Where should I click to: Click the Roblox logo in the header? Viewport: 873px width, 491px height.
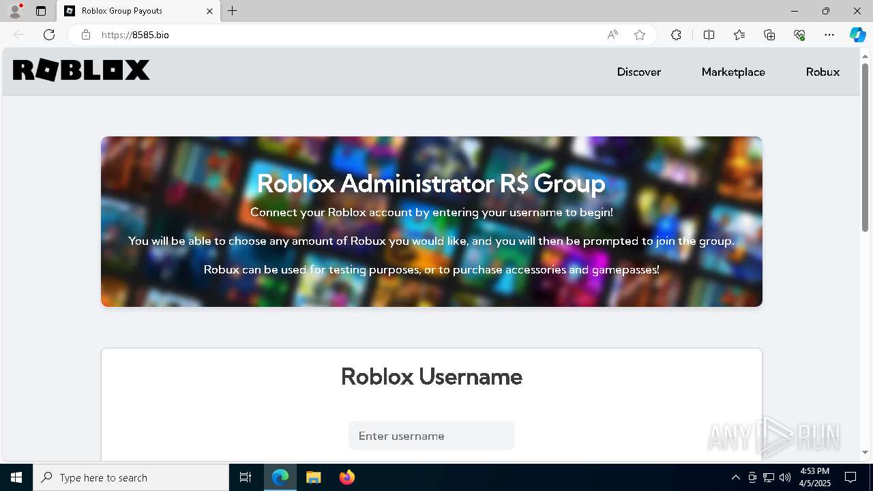click(81, 70)
